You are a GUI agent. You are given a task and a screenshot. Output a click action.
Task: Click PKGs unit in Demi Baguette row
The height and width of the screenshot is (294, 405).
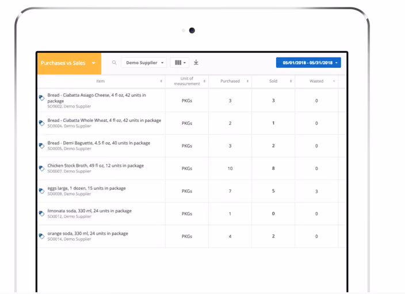187,146
